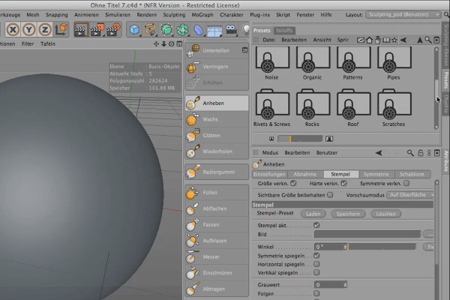Viewport: 450px width, 300px height.
Task: Toggle Stempel akt. checkbox
Action: pos(316,225)
